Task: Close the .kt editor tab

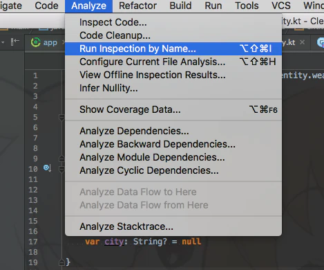Action: point(303,42)
